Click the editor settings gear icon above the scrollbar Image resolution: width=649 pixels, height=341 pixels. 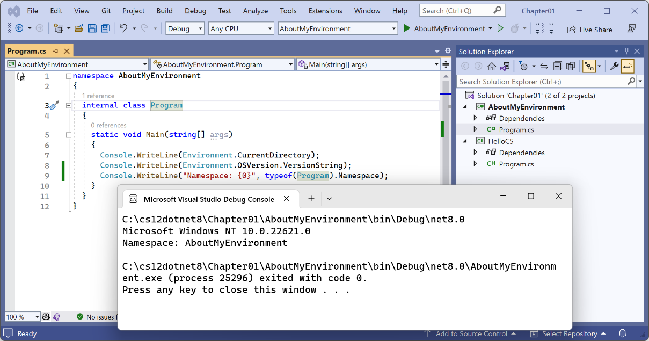click(448, 52)
